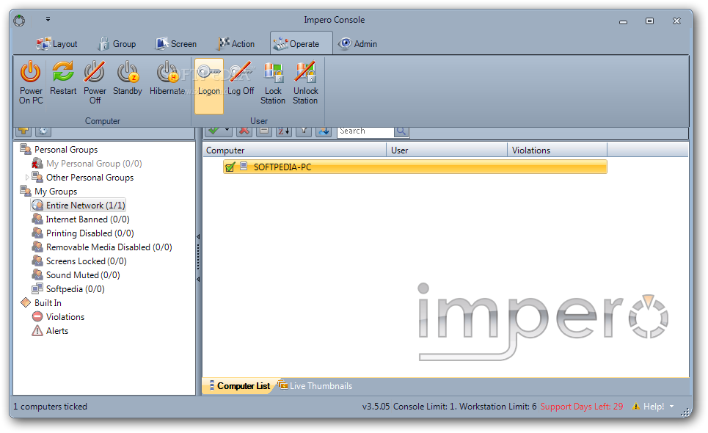Image resolution: width=708 pixels, height=433 pixels.
Task: Select Entire Network (1/1) group
Action: tap(85, 205)
